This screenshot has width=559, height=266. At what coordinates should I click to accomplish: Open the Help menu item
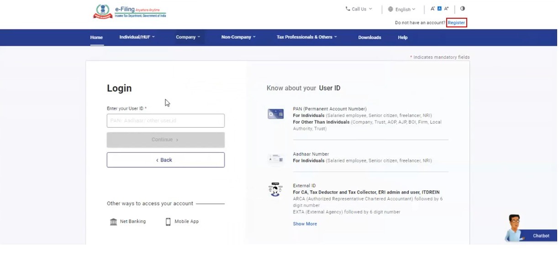(x=402, y=37)
